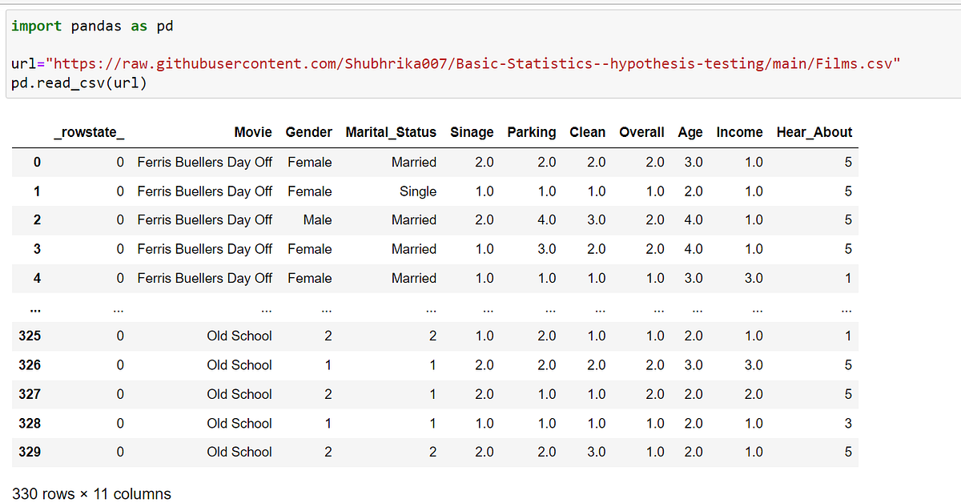The width and height of the screenshot is (961, 503).
Task: Click the Hear_About column header
Action: pos(814,132)
